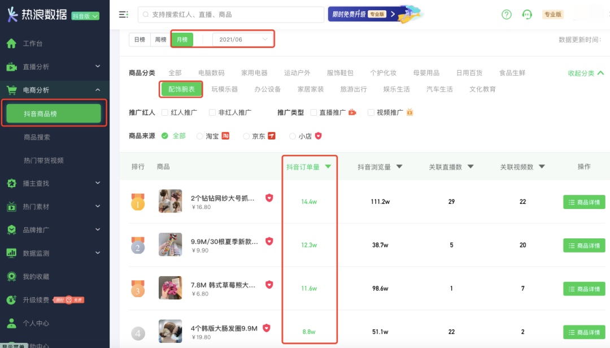Click the 数据监测 chart icon
Image resolution: width=610 pixels, height=348 pixels.
(12, 253)
